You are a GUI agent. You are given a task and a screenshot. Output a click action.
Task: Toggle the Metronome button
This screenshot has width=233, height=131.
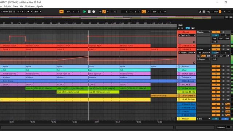tap(27, 12)
